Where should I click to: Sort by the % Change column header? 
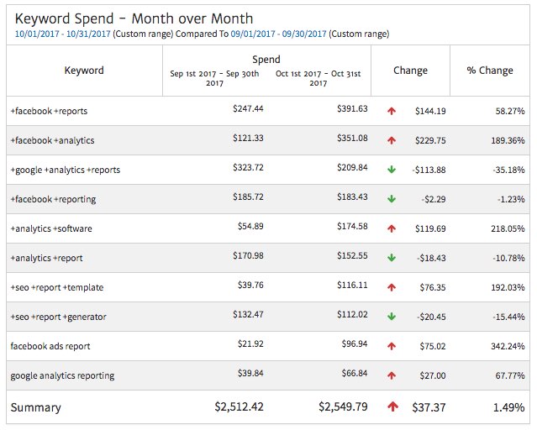(490, 71)
